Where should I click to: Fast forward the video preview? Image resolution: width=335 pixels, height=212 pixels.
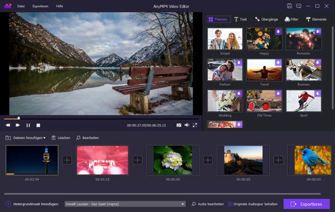click(x=18, y=125)
